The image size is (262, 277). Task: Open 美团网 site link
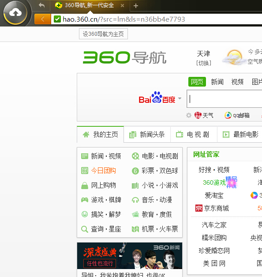point(214,264)
